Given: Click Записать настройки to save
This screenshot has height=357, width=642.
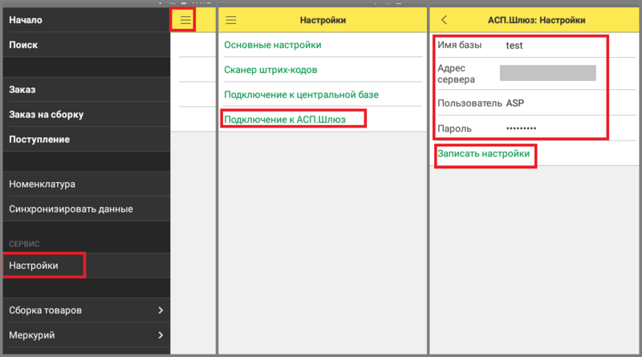Looking at the screenshot, I should pyautogui.click(x=483, y=152).
